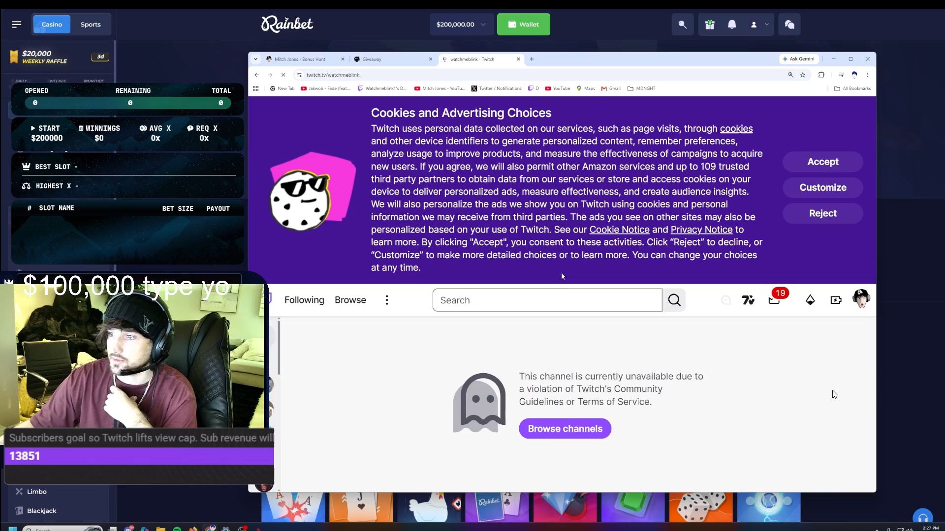The height and width of the screenshot is (531, 945).
Task: Accept Twitch cookies
Action: pos(823,162)
